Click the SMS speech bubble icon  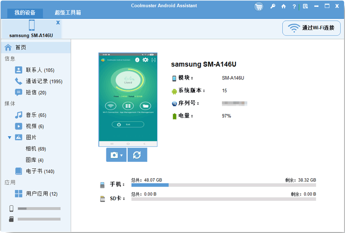coord(19,93)
